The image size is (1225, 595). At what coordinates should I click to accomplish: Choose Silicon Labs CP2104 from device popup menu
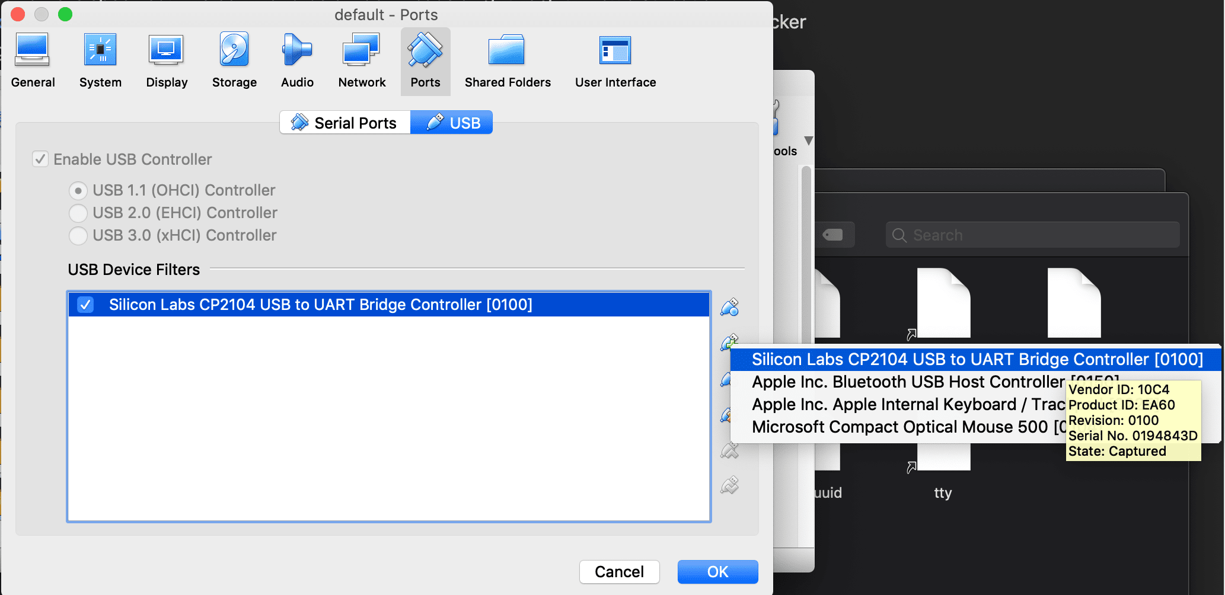(976, 360)
